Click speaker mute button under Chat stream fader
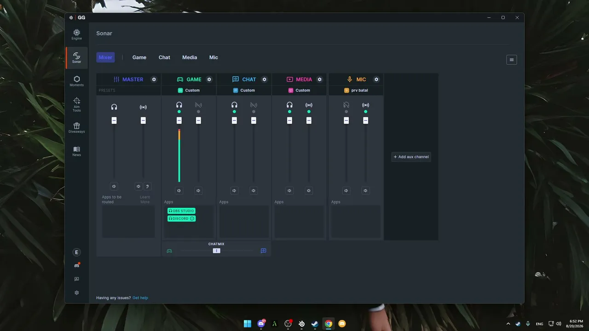This screenshot has height=331, width=589. [254, 191]
